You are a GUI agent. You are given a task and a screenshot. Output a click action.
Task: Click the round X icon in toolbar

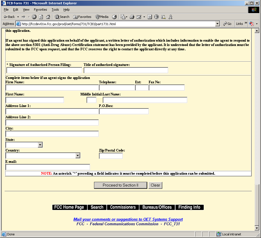157,17
